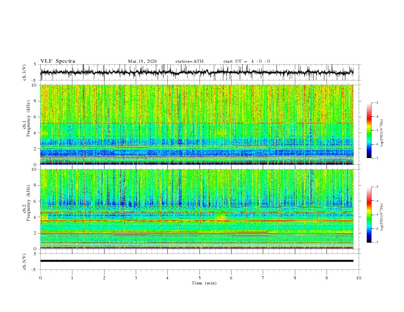
Task: Click the 'VLF Spectra' title text
Action: (58, 61)
